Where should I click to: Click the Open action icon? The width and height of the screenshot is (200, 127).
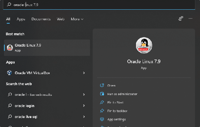(x=102, y=85)
